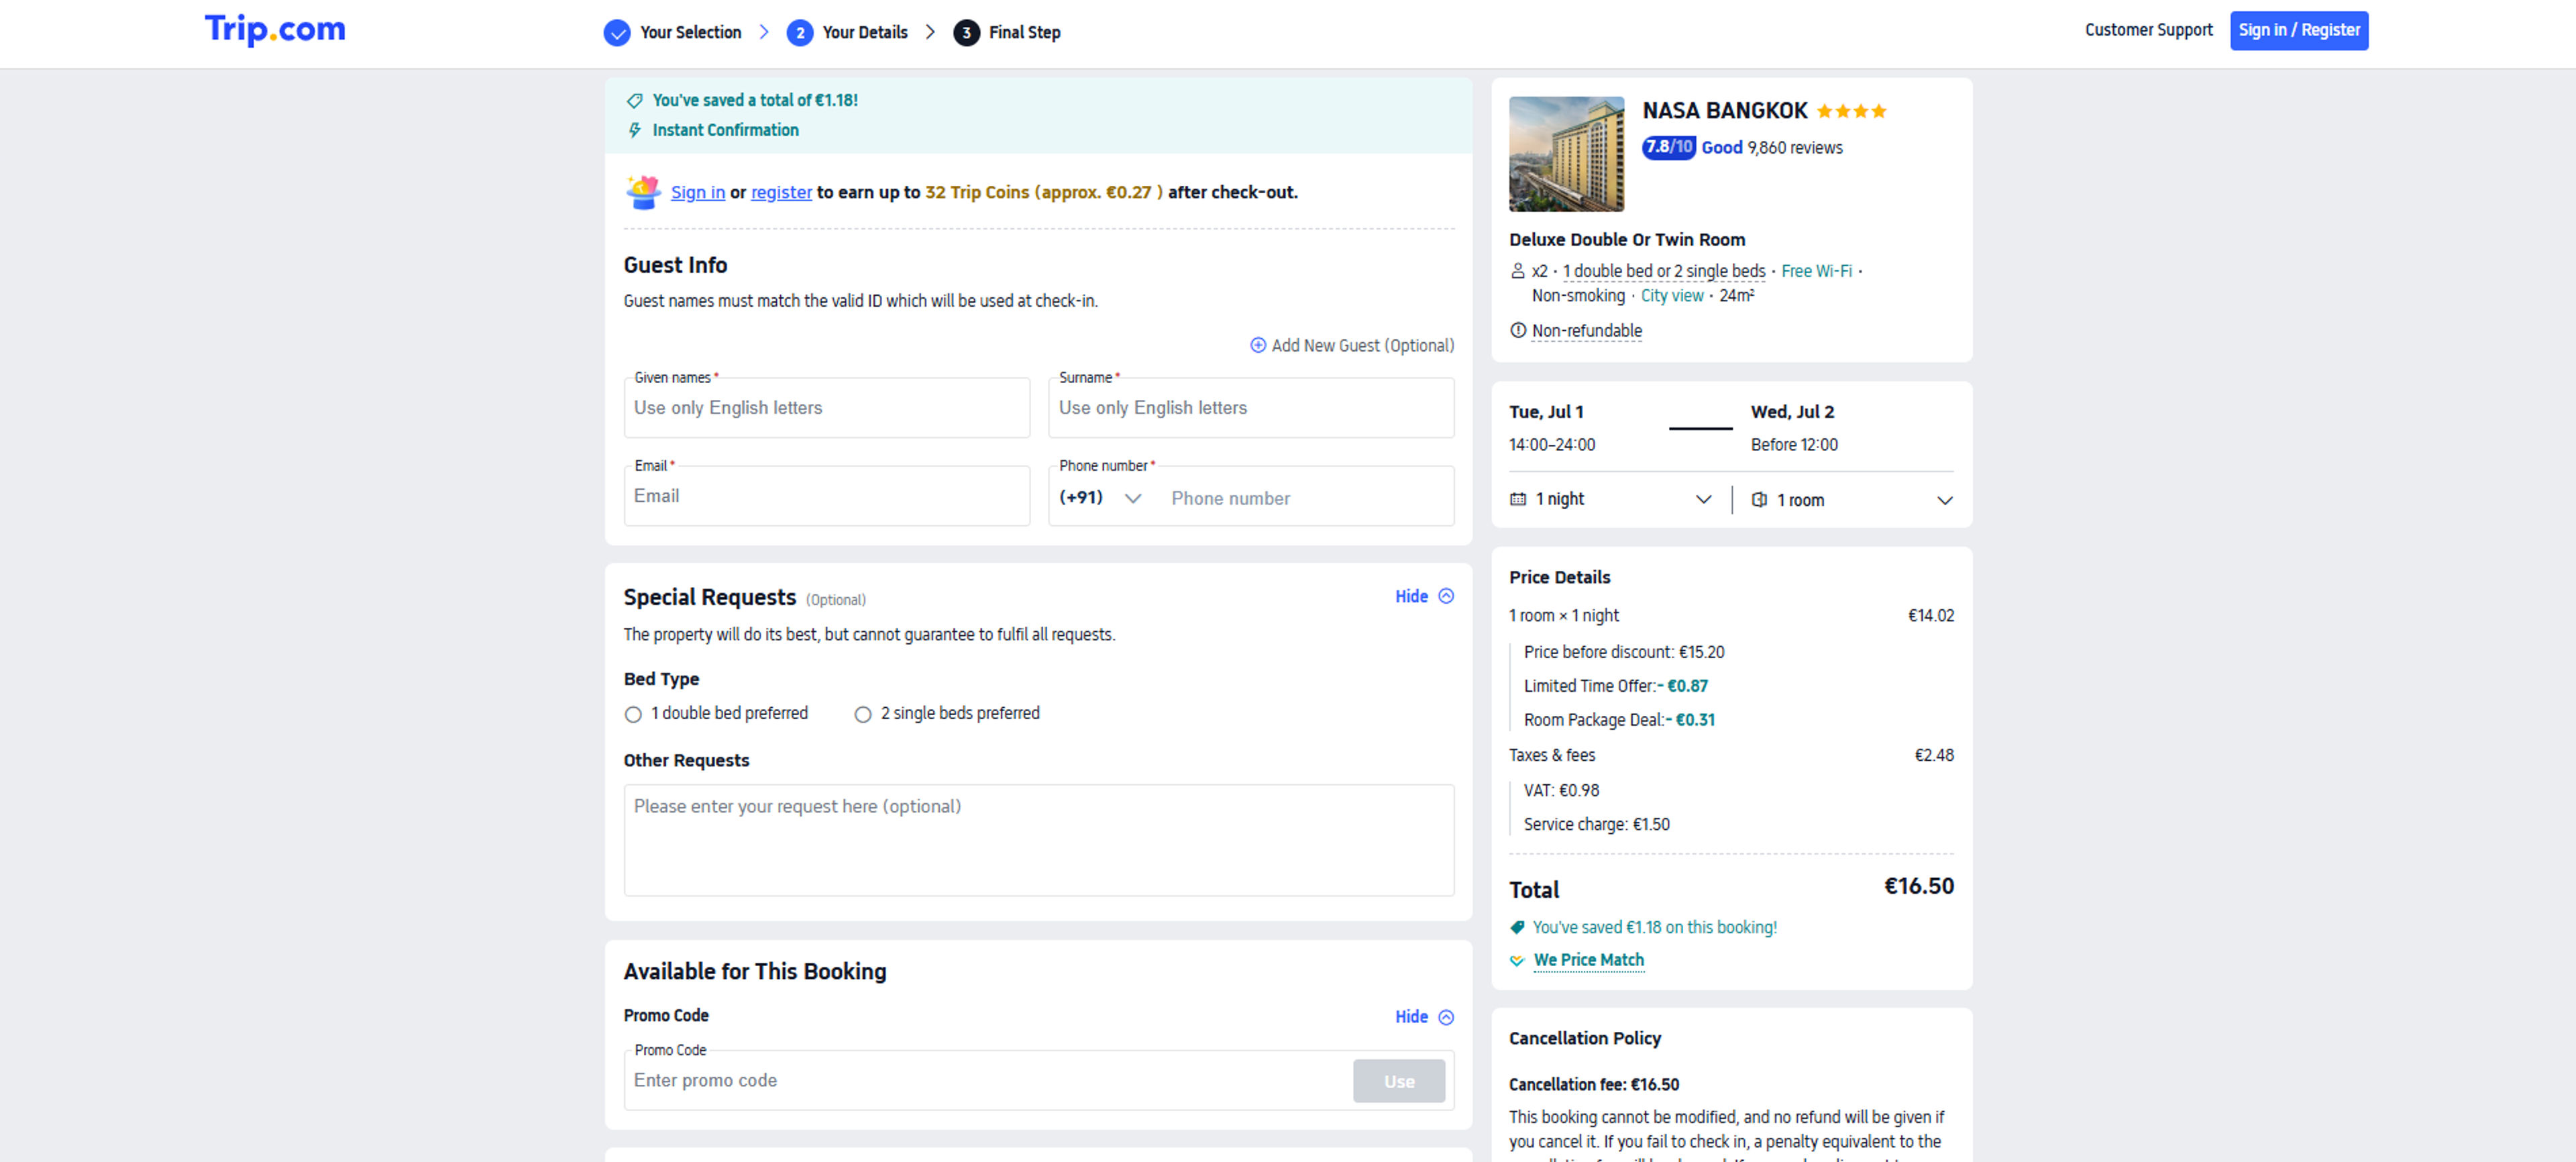Focus the Email input field
The height and width of the screenshot is (1162, 2576).
tap(826, 496)
